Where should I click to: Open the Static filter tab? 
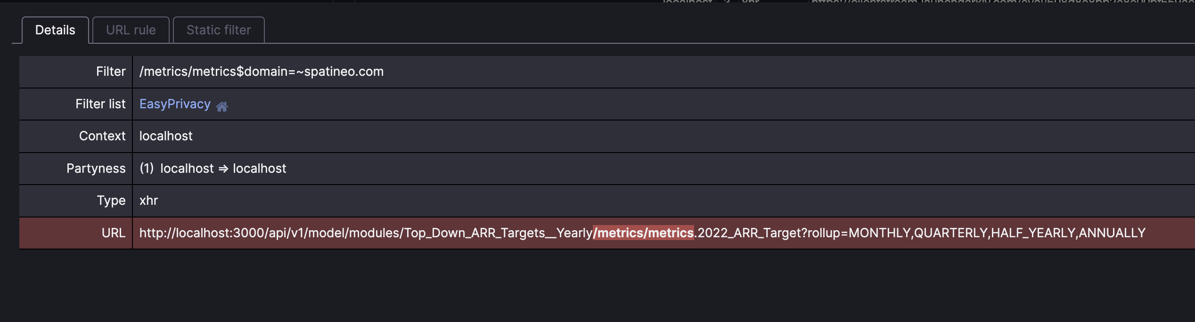pyautogui.click(x=218, y=30)
